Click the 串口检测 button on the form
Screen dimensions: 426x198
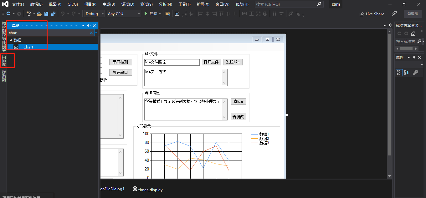121,62
